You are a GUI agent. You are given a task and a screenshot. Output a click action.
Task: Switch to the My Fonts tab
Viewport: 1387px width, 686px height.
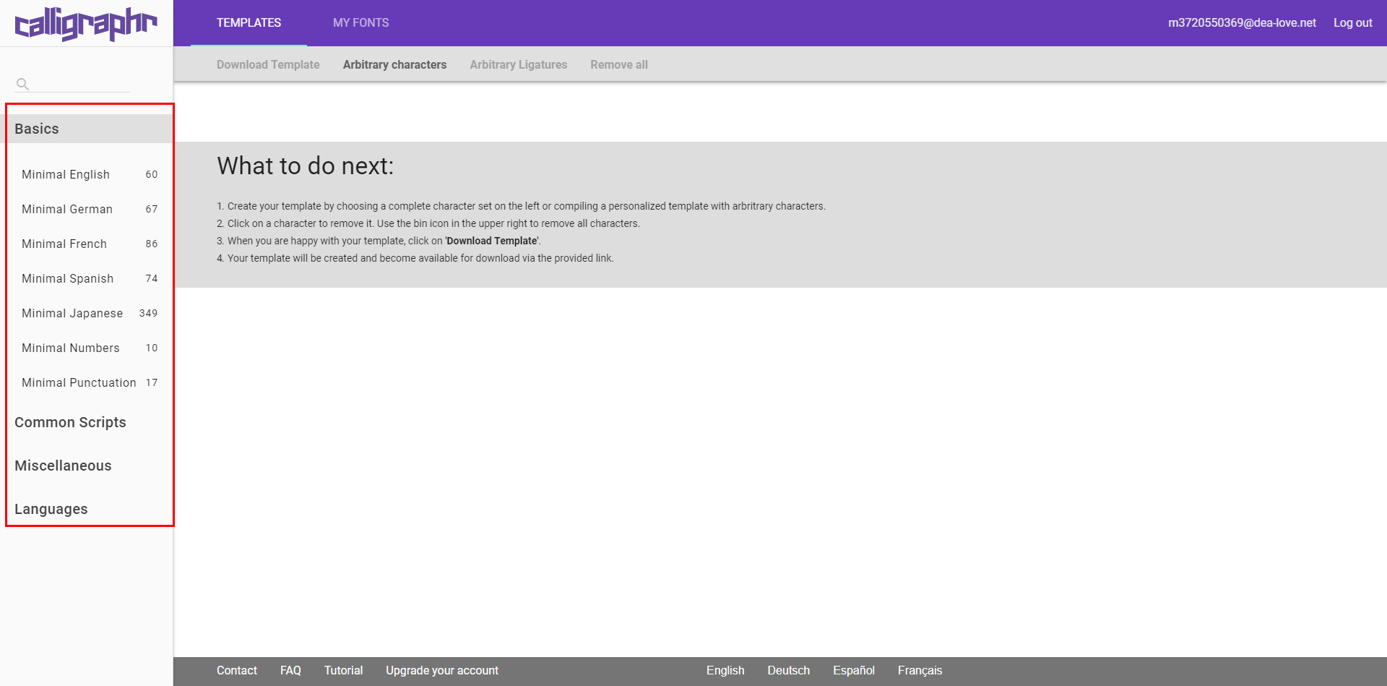(x=360, y=23)
